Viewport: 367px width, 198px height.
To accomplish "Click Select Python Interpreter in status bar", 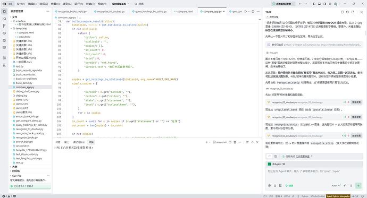I will pyautogui.click(x=338, y=196).
